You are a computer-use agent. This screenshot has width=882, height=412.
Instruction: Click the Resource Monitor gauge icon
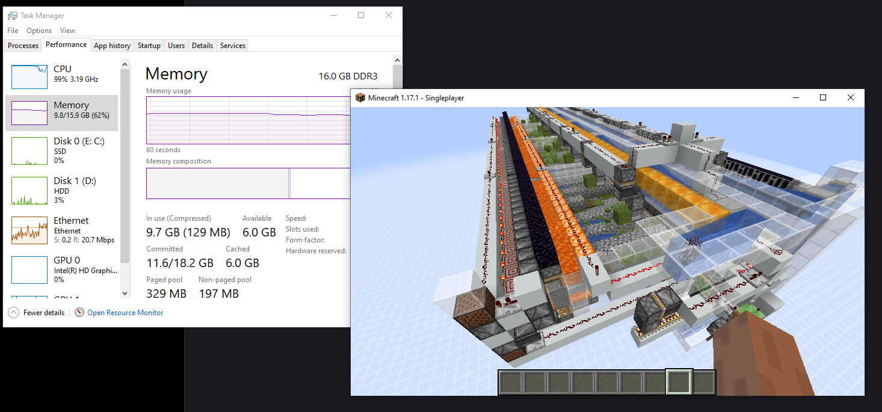tap(79, 313)
